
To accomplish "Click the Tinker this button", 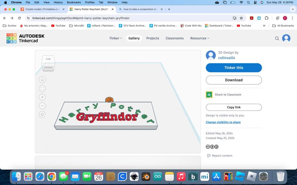I will pos(234,68).
